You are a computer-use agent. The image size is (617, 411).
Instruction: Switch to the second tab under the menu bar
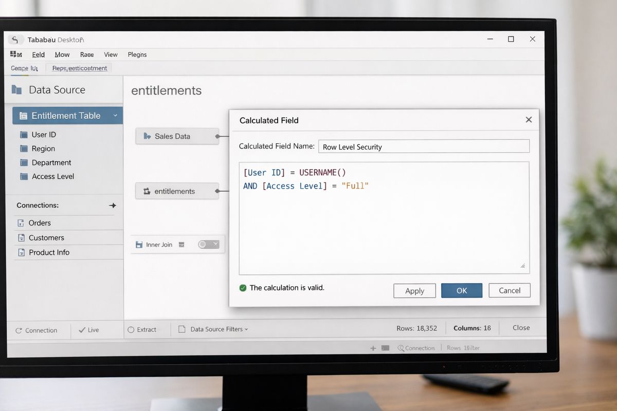(79, 68)
